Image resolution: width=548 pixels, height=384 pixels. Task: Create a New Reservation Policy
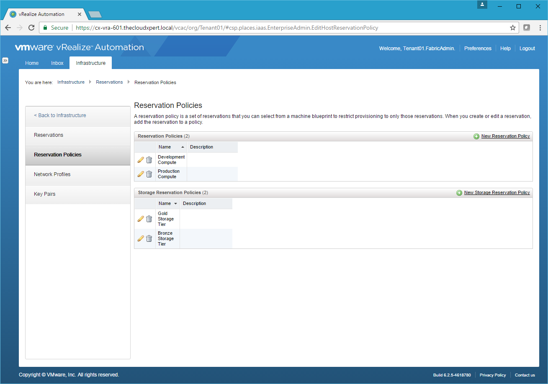(505, 136)
